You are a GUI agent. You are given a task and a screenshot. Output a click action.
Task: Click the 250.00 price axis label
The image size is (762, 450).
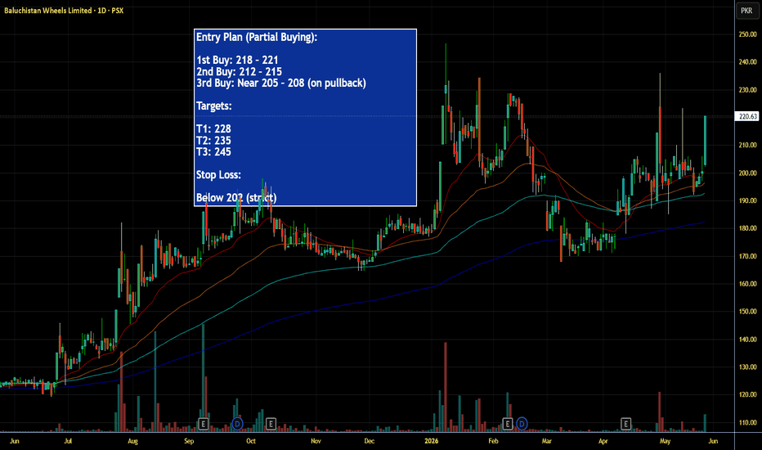(747, 34)
